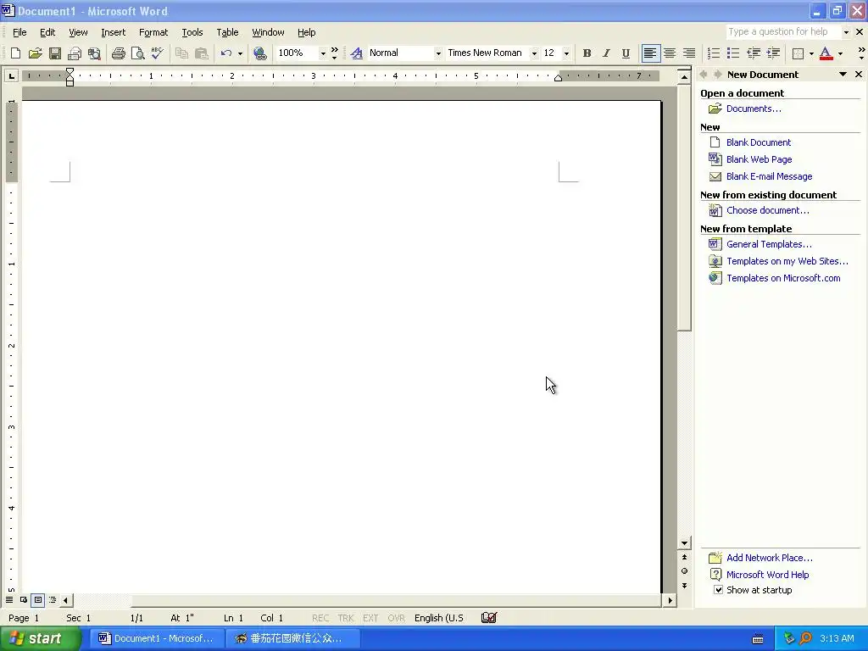Toggle Align Left paragraph alignment

(x=650, y=53)
